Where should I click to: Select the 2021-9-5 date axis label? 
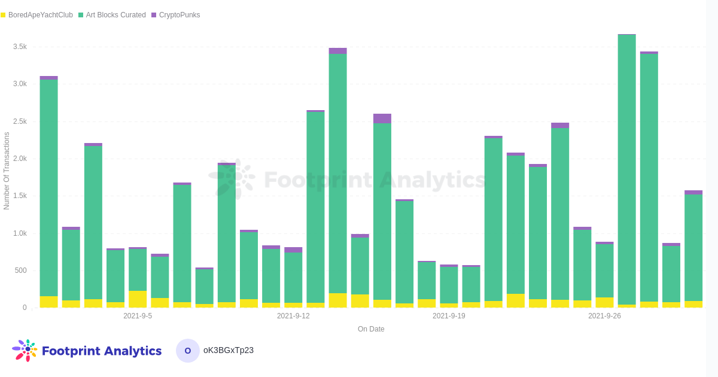138,316
